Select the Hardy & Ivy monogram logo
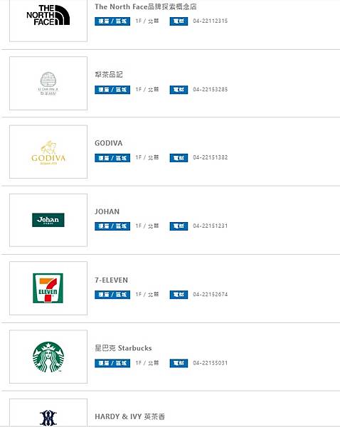Viewport: 340px width, 427px height. click(48, 418)
